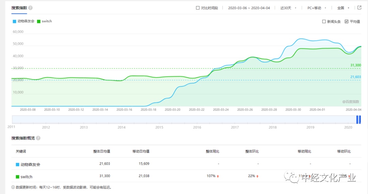The width and height of the screenshot is (368, 194).
Task: Enable the 对比时间段 checkbox
Action: pos(198,8)
